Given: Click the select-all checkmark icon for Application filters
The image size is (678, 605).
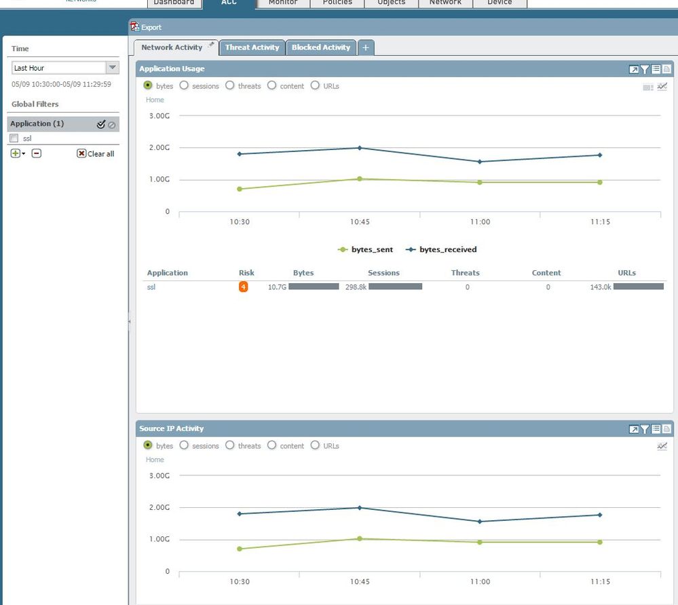Looking at the screenshot, I should (101, 124).
